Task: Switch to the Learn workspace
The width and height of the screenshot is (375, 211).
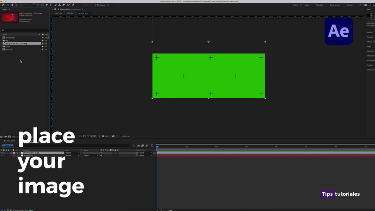Action: click(307, 5)
